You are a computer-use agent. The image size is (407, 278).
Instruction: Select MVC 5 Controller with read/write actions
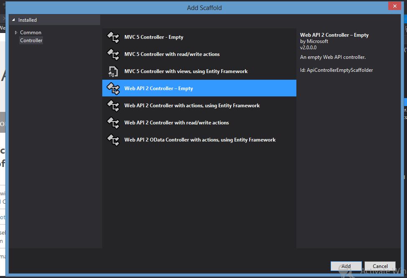tap(199, 54)
